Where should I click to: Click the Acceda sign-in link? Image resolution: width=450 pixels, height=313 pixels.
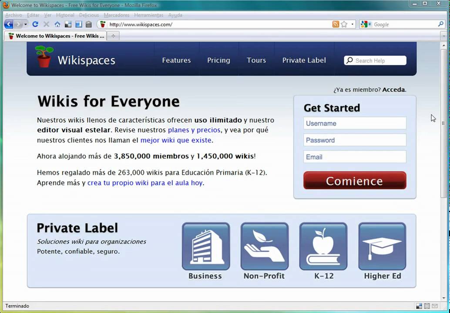pyautogui.click(x=394, y=90)
